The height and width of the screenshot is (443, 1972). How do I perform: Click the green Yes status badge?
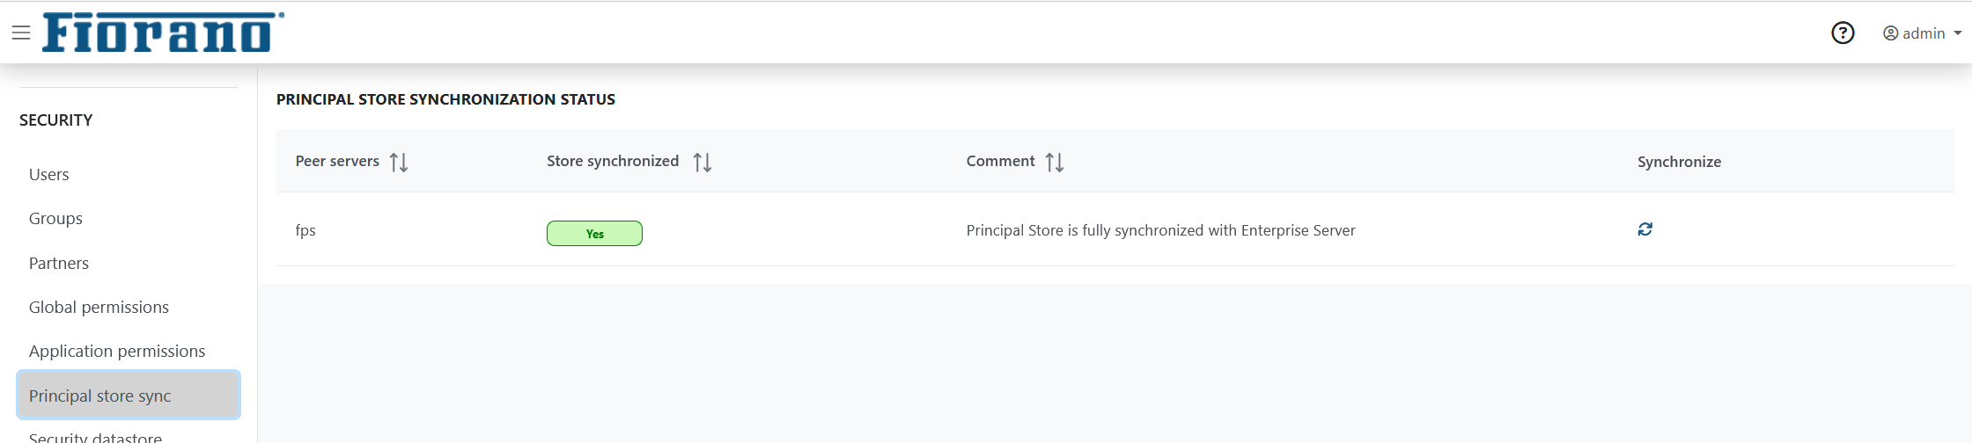(x=594, y=234)
